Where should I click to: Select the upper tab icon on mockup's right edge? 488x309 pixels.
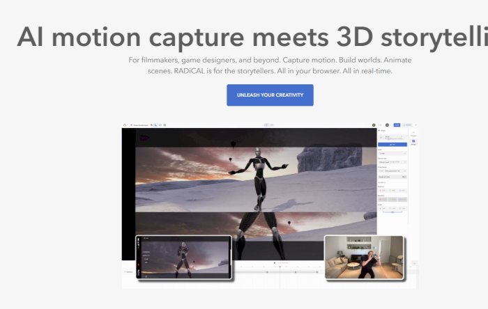[x=413, y=134]
